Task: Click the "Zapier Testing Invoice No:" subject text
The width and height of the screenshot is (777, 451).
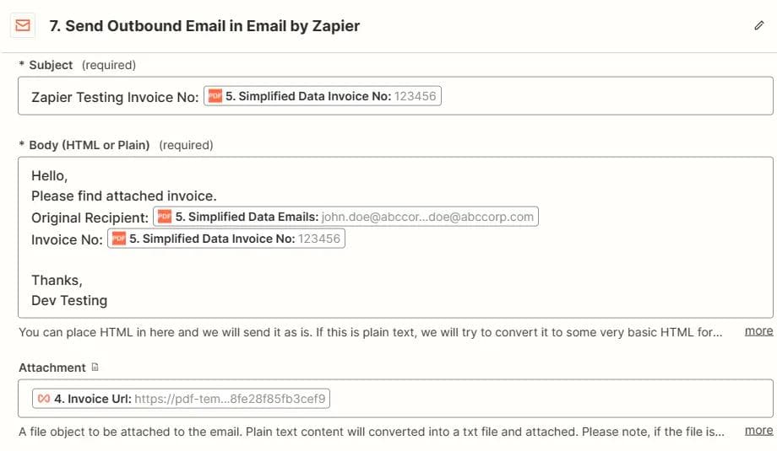Action: 115,97
